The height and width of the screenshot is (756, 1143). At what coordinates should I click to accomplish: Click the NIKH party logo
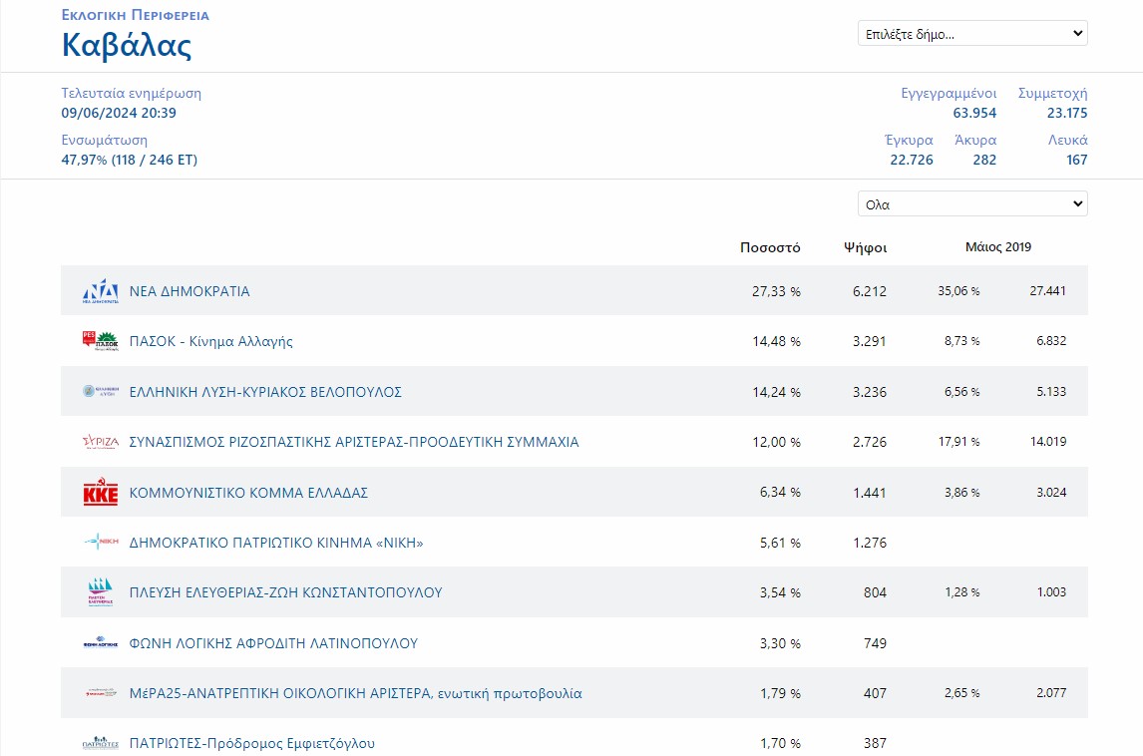100,543
